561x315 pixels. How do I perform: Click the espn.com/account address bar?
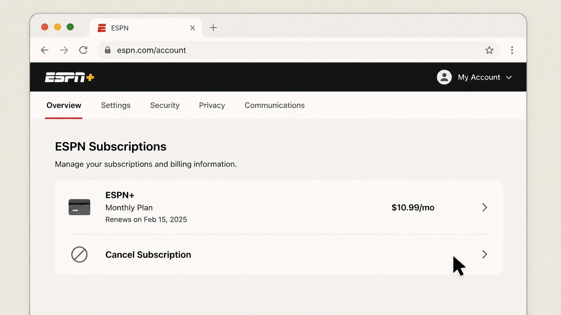tap(298, 50)
